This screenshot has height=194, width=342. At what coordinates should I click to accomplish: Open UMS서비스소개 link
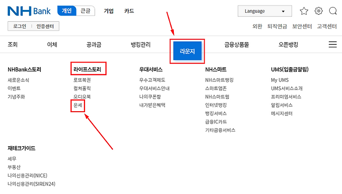point(287,88)
